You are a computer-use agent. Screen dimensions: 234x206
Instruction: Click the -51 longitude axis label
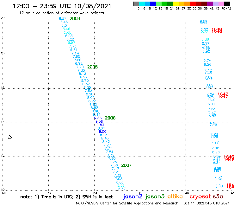[140, 193]
